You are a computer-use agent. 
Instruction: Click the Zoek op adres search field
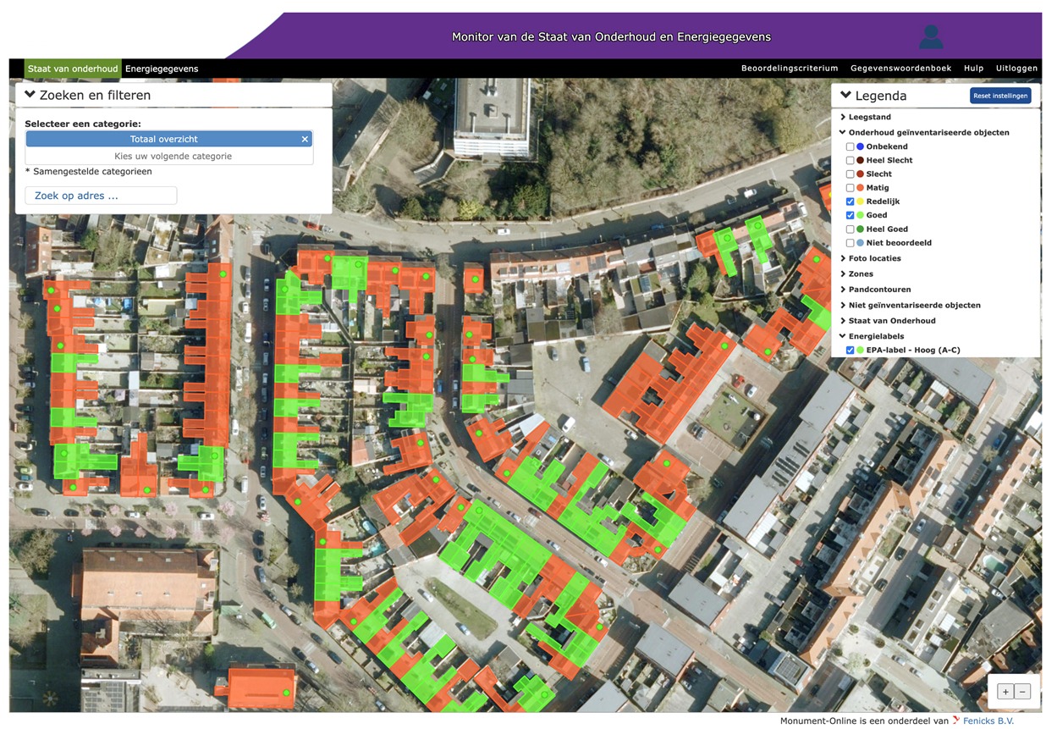click(101, 196)
